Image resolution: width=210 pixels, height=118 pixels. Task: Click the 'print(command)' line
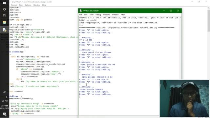coord(29,76)
